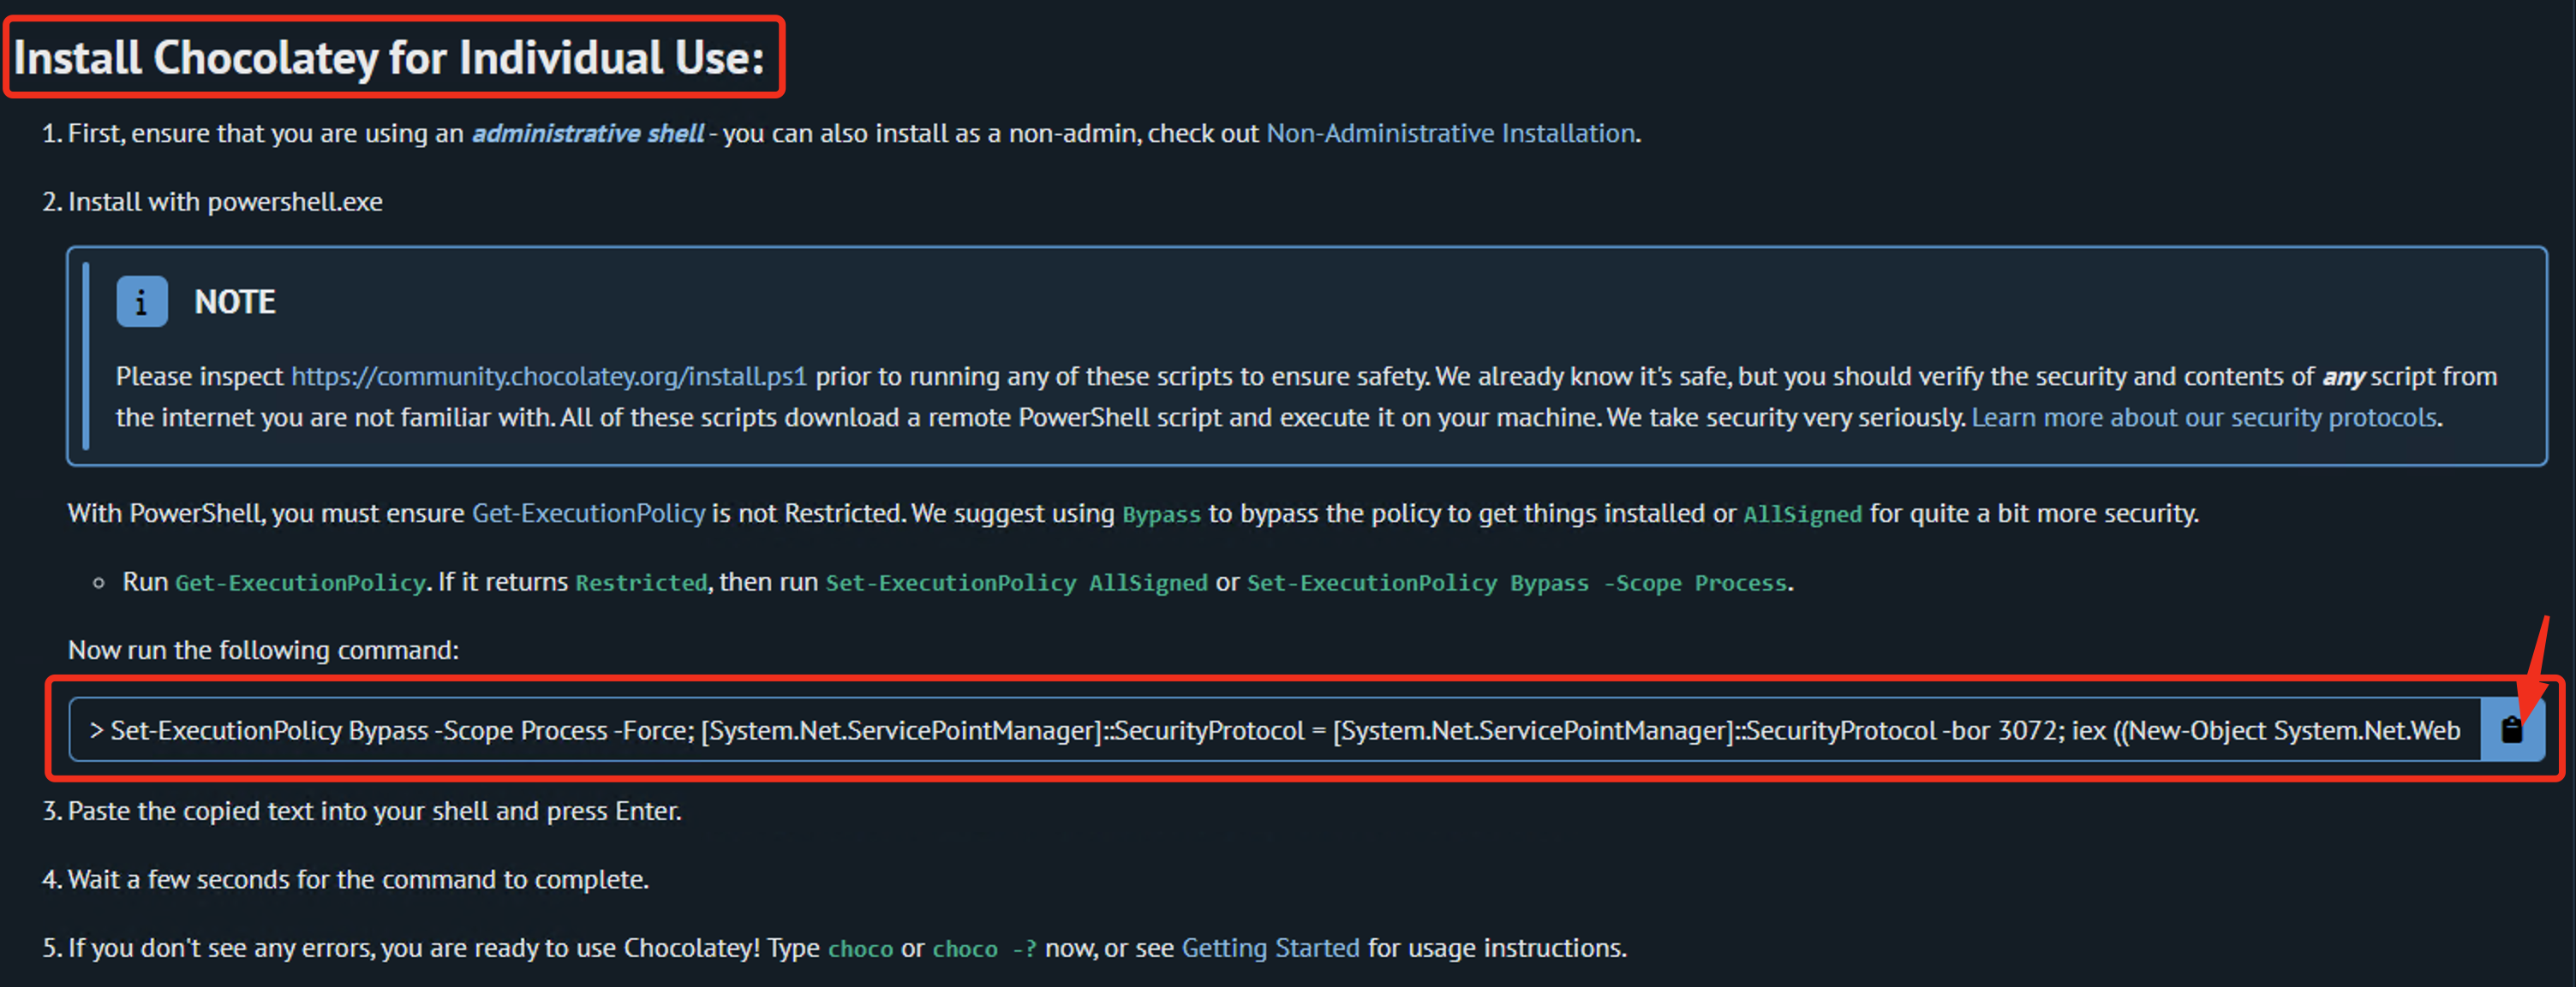The height and width of the screenshot is (987, 2576).
Task: Click inside the Set-ExecutionPolicy command field
Action: tap(1270, 730)
